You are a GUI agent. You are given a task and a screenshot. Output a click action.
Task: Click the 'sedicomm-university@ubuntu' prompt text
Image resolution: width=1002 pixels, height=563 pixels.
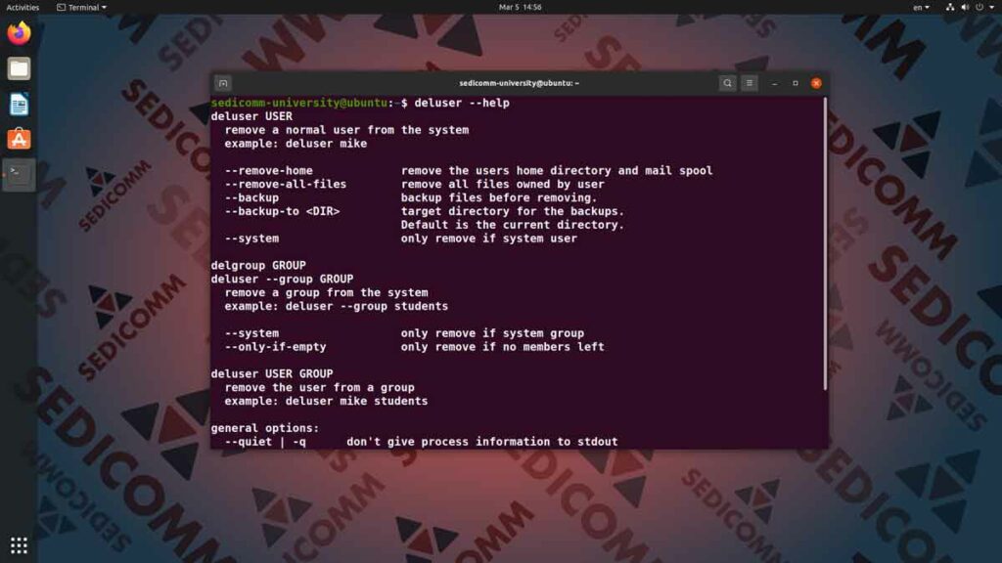point(298,103)
